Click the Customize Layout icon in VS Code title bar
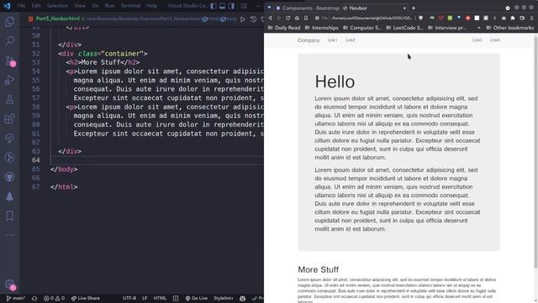 pos(244,6)
